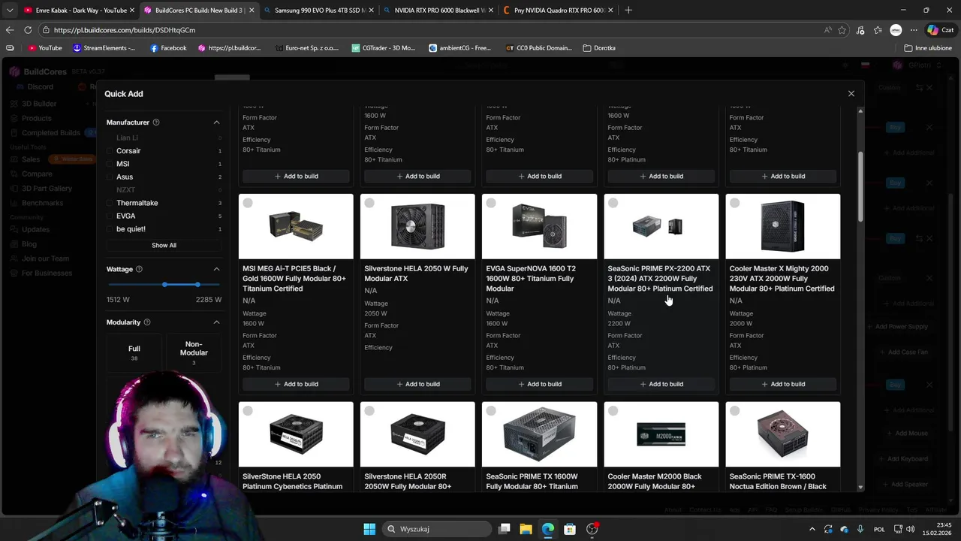Collapse the Modularity filter section
The image size is (961, 541).
click(216, 322)
